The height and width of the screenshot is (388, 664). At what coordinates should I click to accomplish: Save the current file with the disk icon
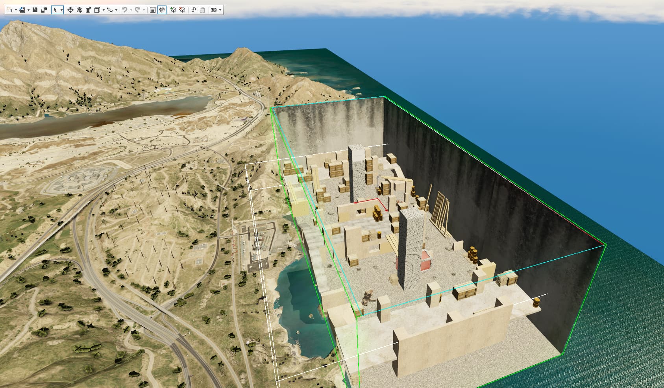(x=35, y=10)
